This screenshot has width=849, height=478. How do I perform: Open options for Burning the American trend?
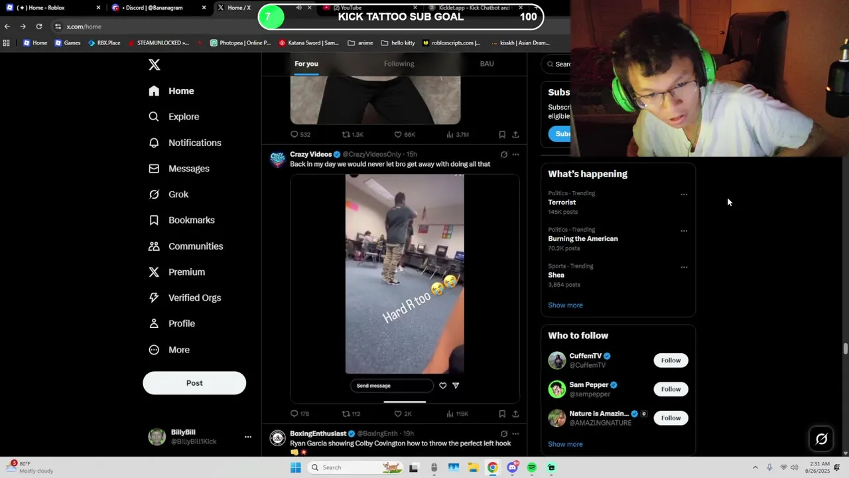(x=684, y=231)
